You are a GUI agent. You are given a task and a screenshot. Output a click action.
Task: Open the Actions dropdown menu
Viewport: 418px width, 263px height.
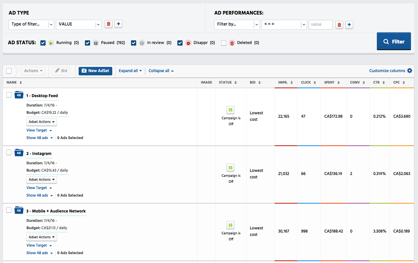(33, 71)
